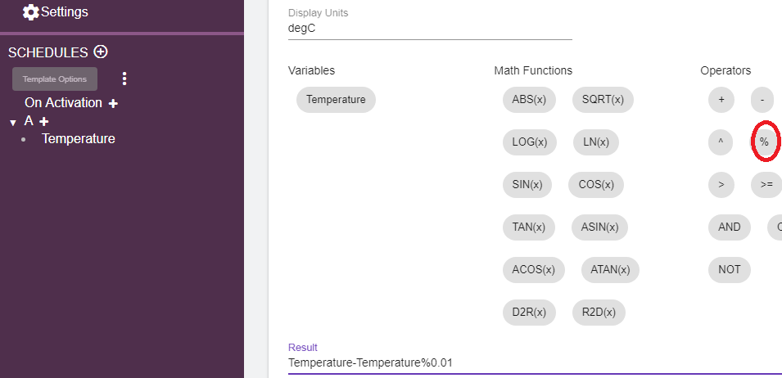Choose the COS(x) function
Screen dimensions: 782x378
[595, 185]
